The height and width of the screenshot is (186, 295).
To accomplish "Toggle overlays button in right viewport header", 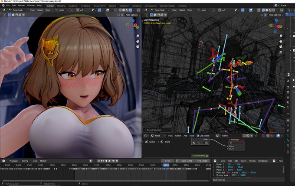I will tap(251, 10).
